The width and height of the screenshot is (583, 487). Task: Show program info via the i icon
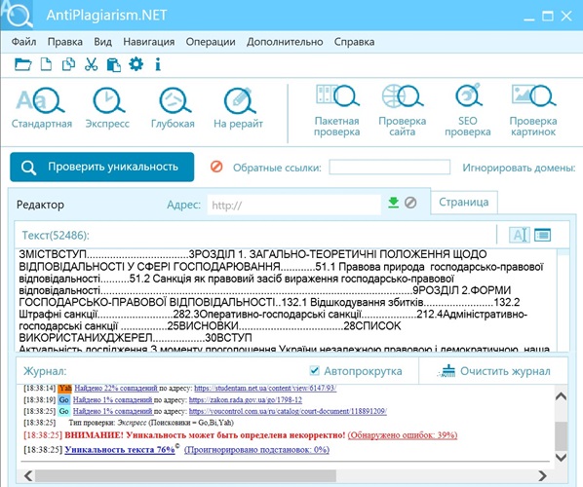pos(158,64)
